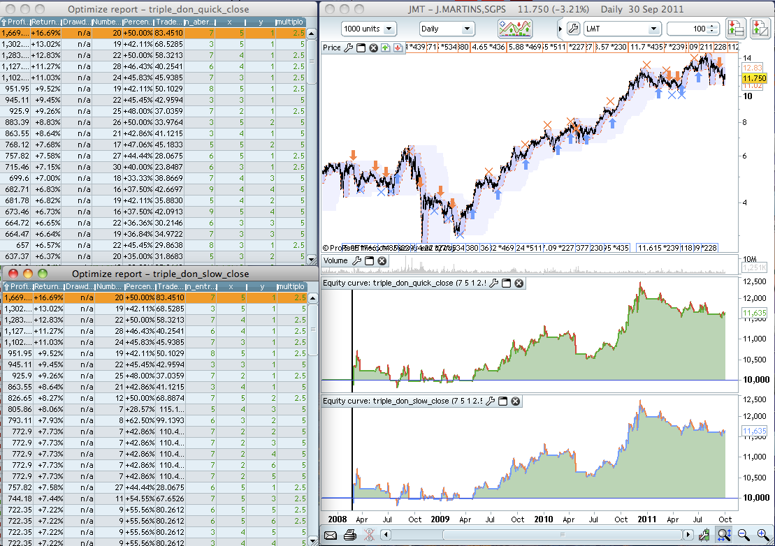This screenshot has width=775, height=546.
Task: Open Price panel settings wrench
Action: coord(349,47)
